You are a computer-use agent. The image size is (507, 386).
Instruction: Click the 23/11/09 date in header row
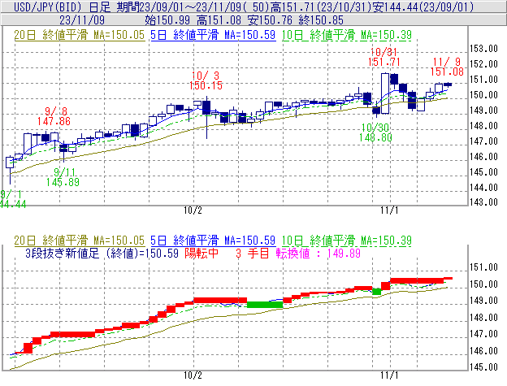point(82,20)
